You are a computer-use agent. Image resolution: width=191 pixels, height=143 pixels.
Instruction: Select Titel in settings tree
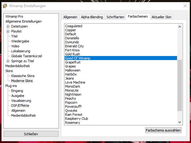point(14,36)
